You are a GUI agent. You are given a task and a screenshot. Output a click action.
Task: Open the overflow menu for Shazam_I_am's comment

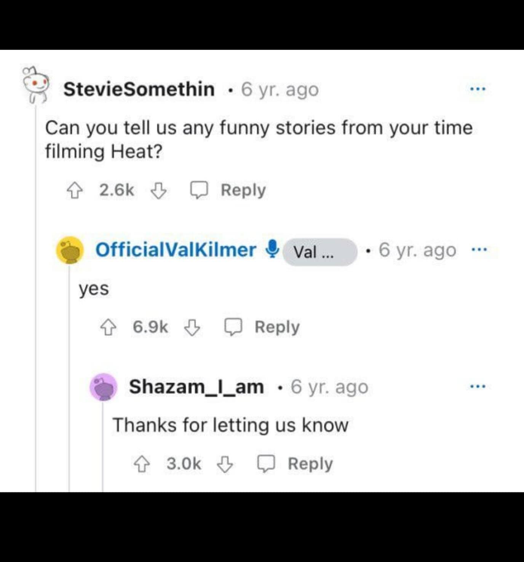click(x=478, y=386)
